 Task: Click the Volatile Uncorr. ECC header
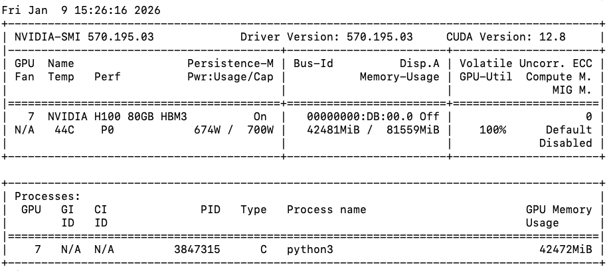[x=526, y=64]
